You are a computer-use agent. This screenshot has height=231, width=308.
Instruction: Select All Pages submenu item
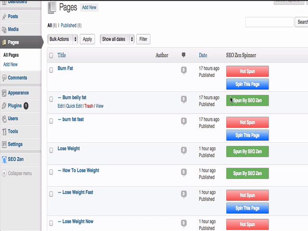point(11,55)
